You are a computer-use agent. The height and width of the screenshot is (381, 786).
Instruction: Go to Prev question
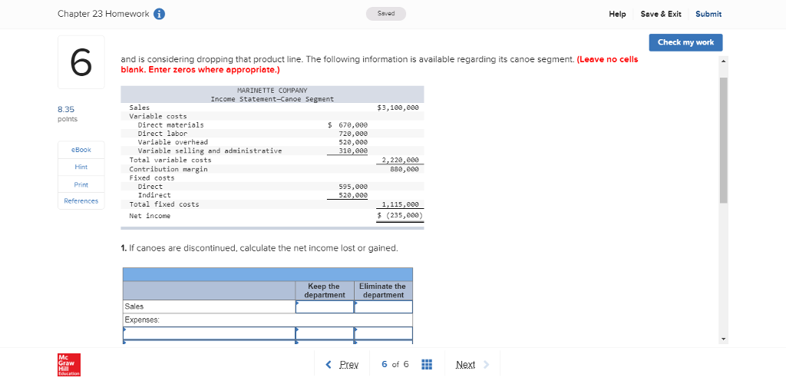pyautogui.click(x=348, y=364)
